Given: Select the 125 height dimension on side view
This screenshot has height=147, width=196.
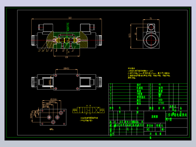Looking at the screenshot, I should click(130, 35).
